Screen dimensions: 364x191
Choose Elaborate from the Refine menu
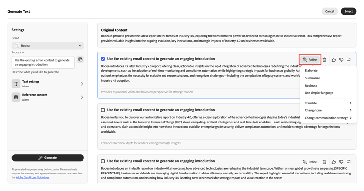[x=311, y=70]
